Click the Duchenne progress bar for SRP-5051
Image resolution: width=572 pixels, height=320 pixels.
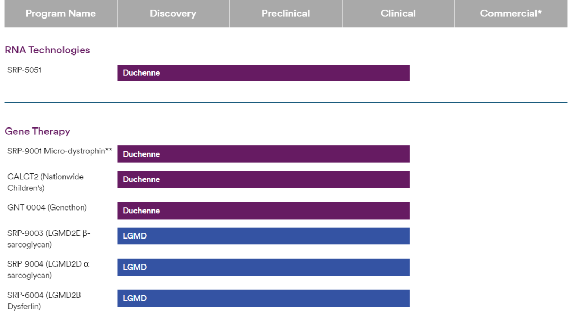click(x=263, y=73)
